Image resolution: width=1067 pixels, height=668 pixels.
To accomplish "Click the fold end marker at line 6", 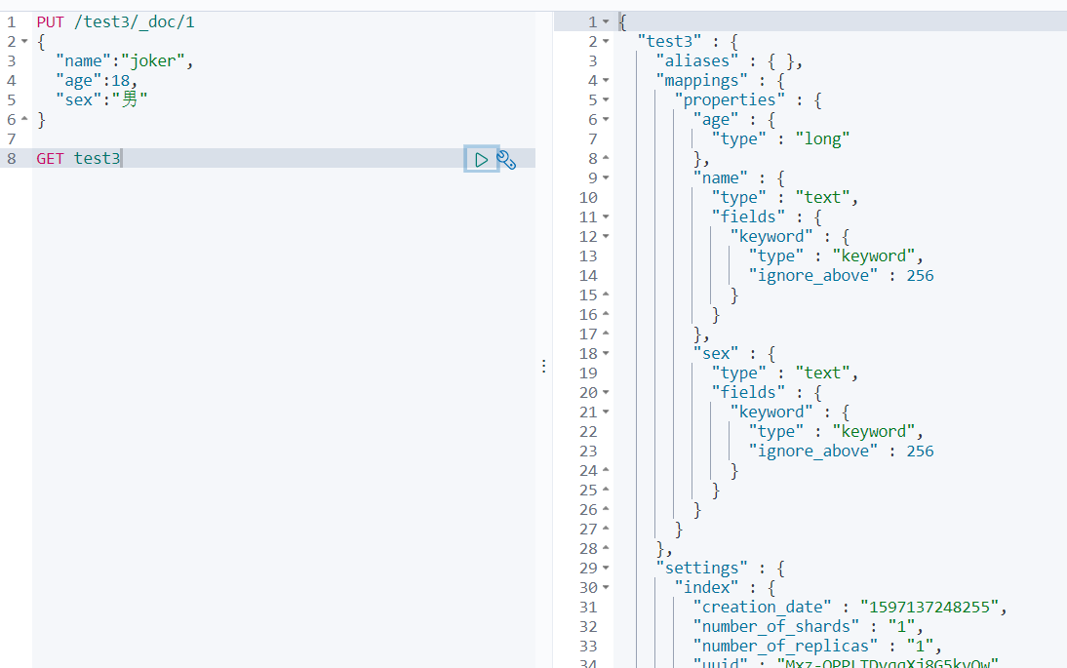I will click(x=24, y=119).
